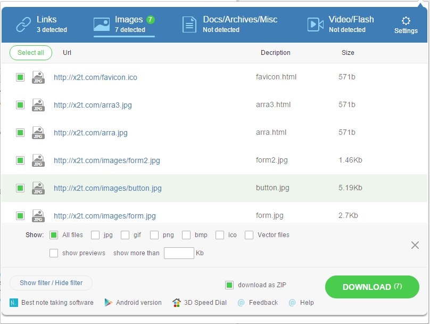
Task: Enable the png filter checkbox
Action: [x=154, y=235]
